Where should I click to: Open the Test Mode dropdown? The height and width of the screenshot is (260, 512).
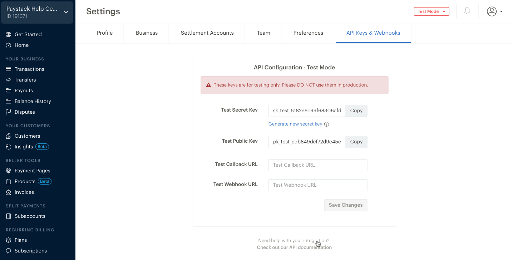[x=432, y=11]
